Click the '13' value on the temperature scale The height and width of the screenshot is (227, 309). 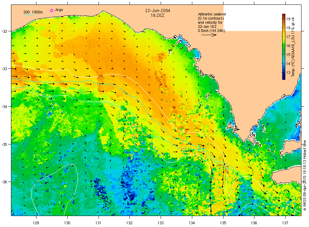click(x=288, y=73)
